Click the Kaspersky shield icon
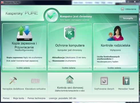Viewport: 140px width, 103px height. coord(70,33)
